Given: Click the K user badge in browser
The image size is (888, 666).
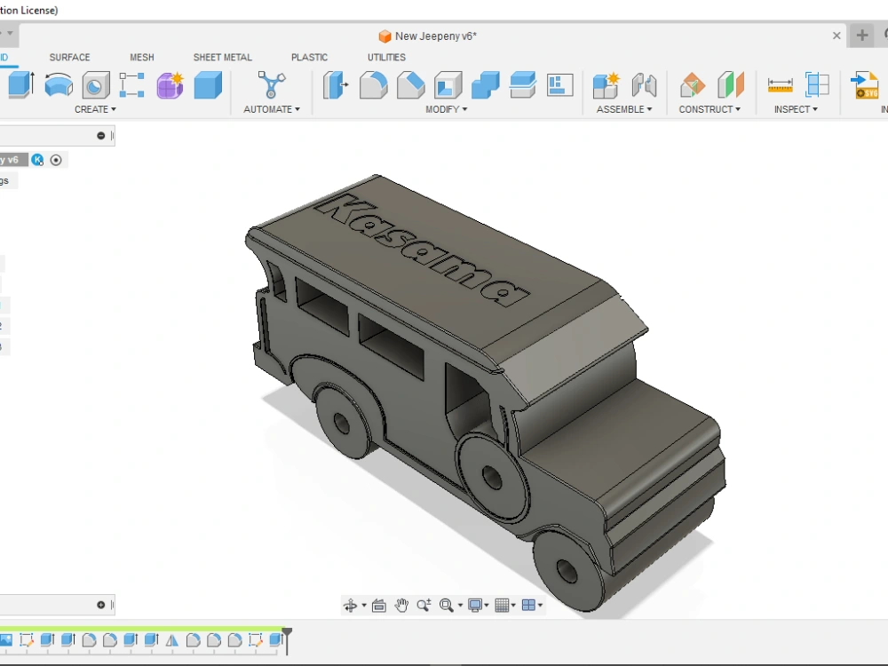Looking at the screenshot, I should [37, 160].
